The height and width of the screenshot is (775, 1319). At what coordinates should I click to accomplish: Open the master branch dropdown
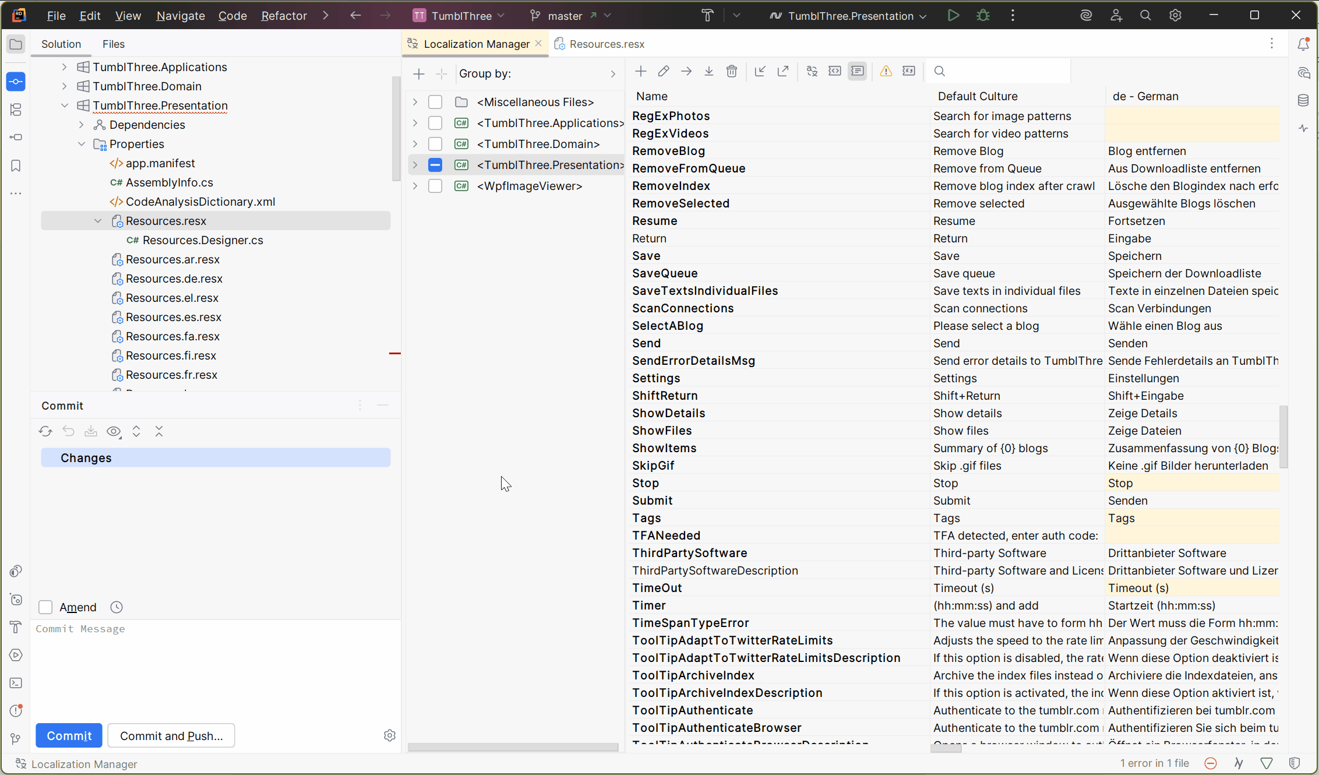tap(571, 16)
